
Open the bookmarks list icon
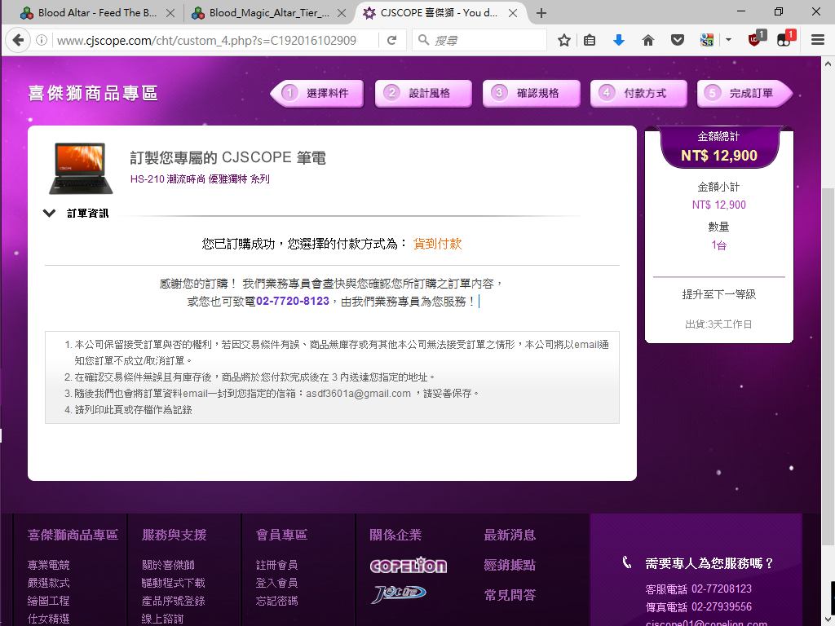pos(590,40)
